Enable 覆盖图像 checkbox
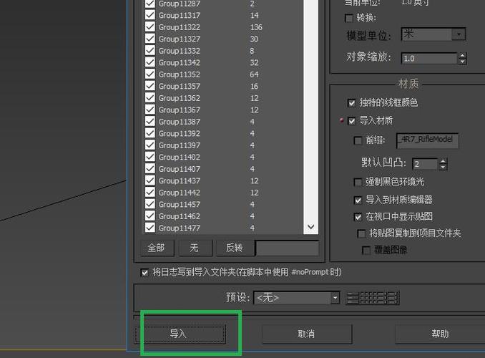Viewport: 485px width, 358px height. click(x=366, y=250)
